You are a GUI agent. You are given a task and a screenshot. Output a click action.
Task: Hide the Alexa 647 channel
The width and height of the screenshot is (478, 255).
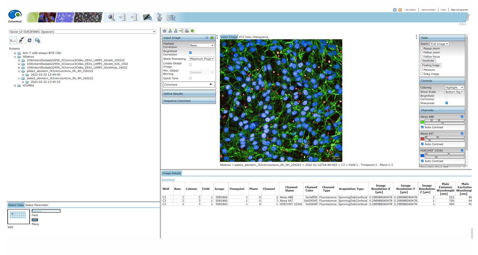click(x=462, y=134)
